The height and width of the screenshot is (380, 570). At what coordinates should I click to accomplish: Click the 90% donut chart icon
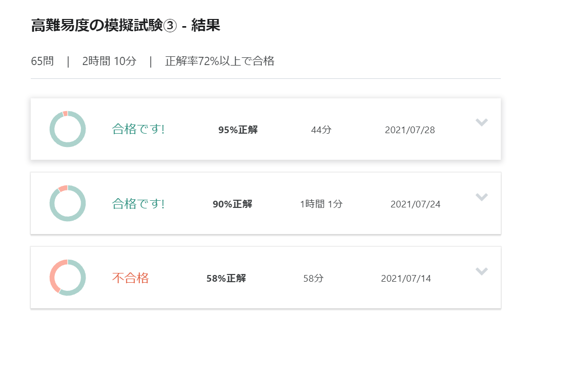coord(68,203)
